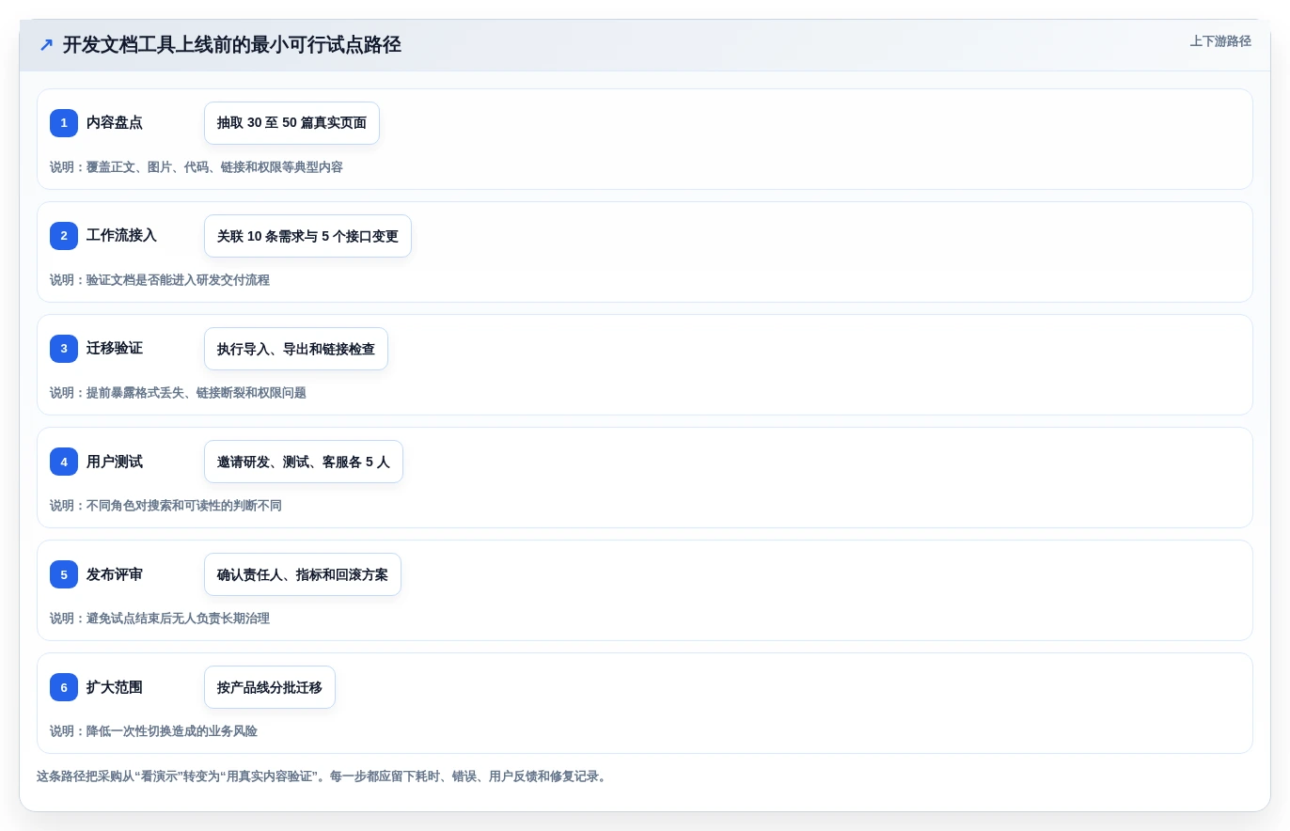Click the 抽取 30 至 50 篇真实页面 chip

click(291, 123)
